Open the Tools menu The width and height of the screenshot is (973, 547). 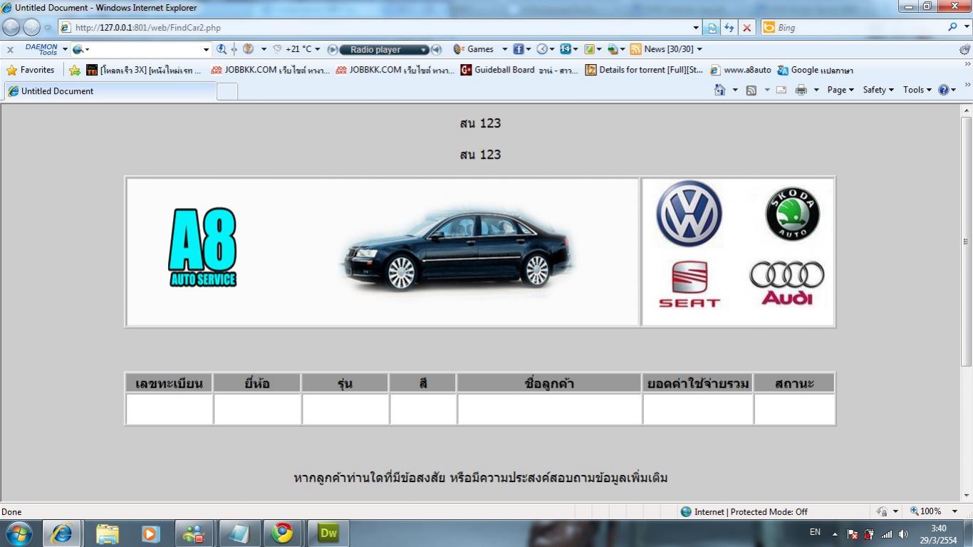917,90
